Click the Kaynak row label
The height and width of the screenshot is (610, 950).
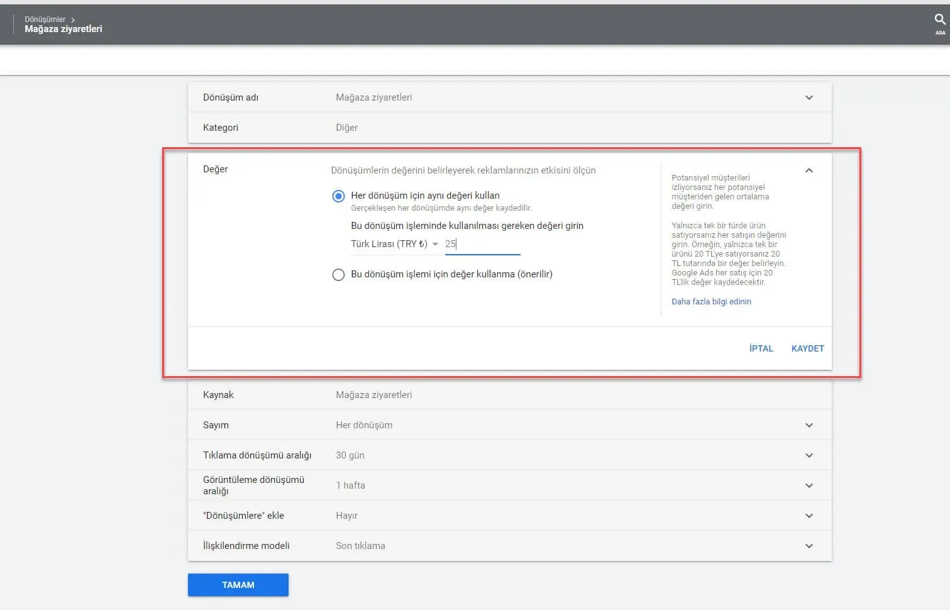click(x=218, y=395)
